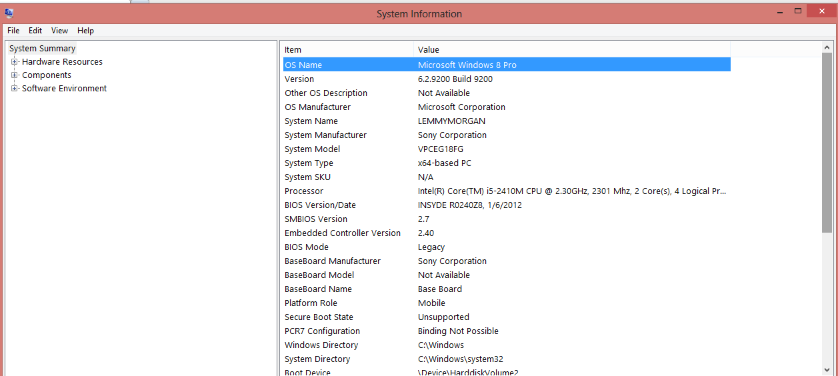Select the Other OS Description row
This screenshot has height=376, width=838.
(506, 93)
